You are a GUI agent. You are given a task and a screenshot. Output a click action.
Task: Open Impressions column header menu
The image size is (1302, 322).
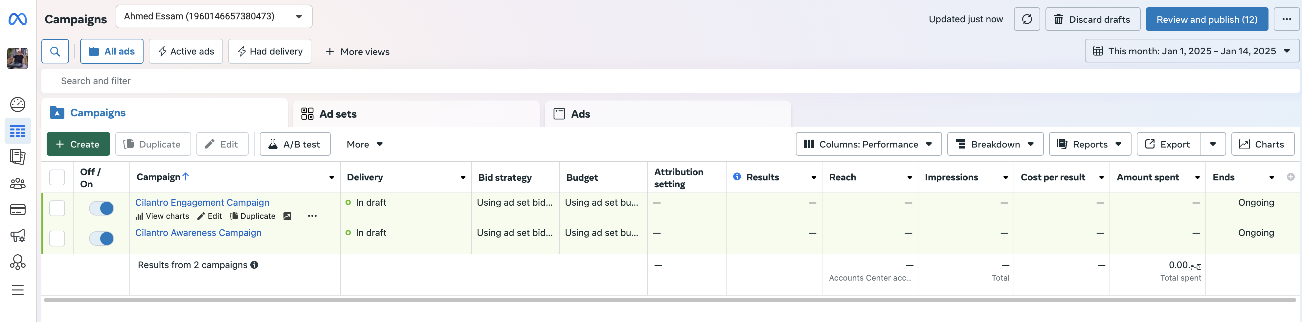pos(1005,177)
